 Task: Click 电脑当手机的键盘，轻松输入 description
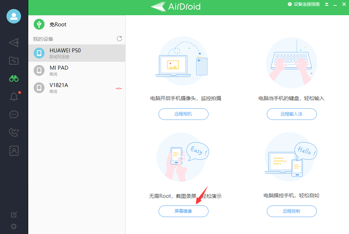click(291, 98)
